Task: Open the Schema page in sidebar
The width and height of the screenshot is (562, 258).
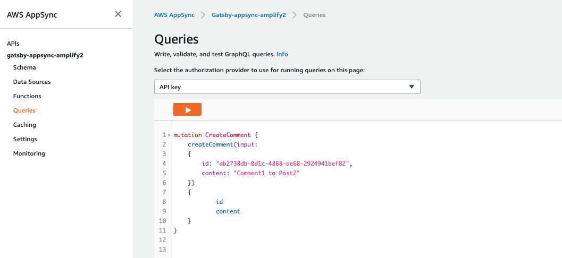Action: (x=24, y=67)
